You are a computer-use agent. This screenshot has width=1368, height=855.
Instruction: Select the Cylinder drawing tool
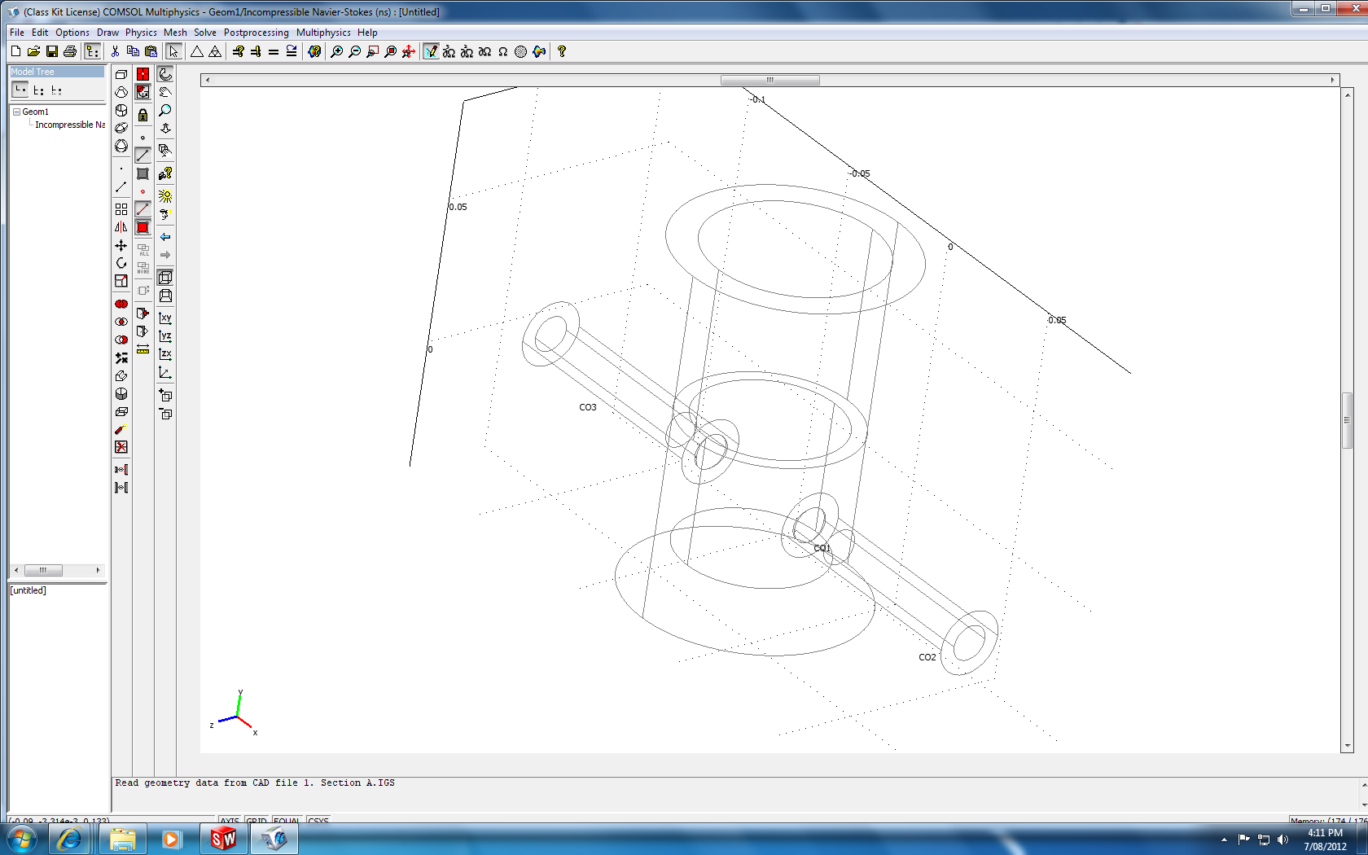pos(121,110)
